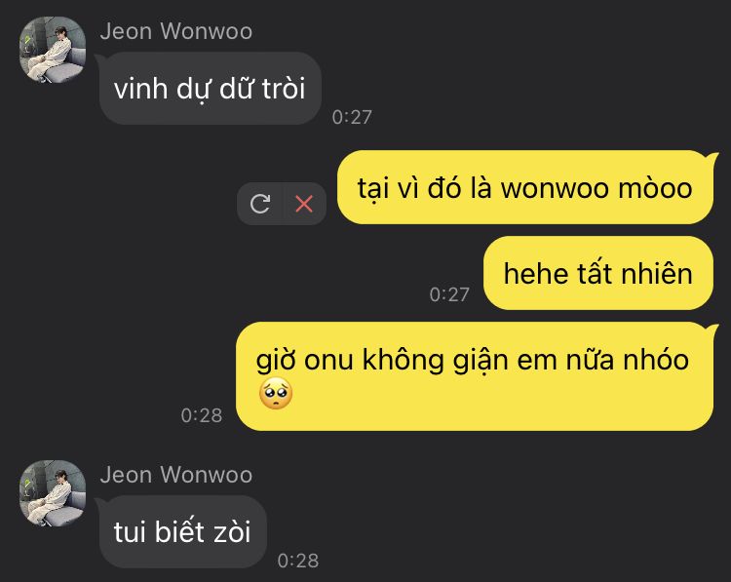Open Jeon Wonwoo's lower profile avatar
Image resolution: width=731 pixels, height=582 pixels.
[x=53, y=493]
